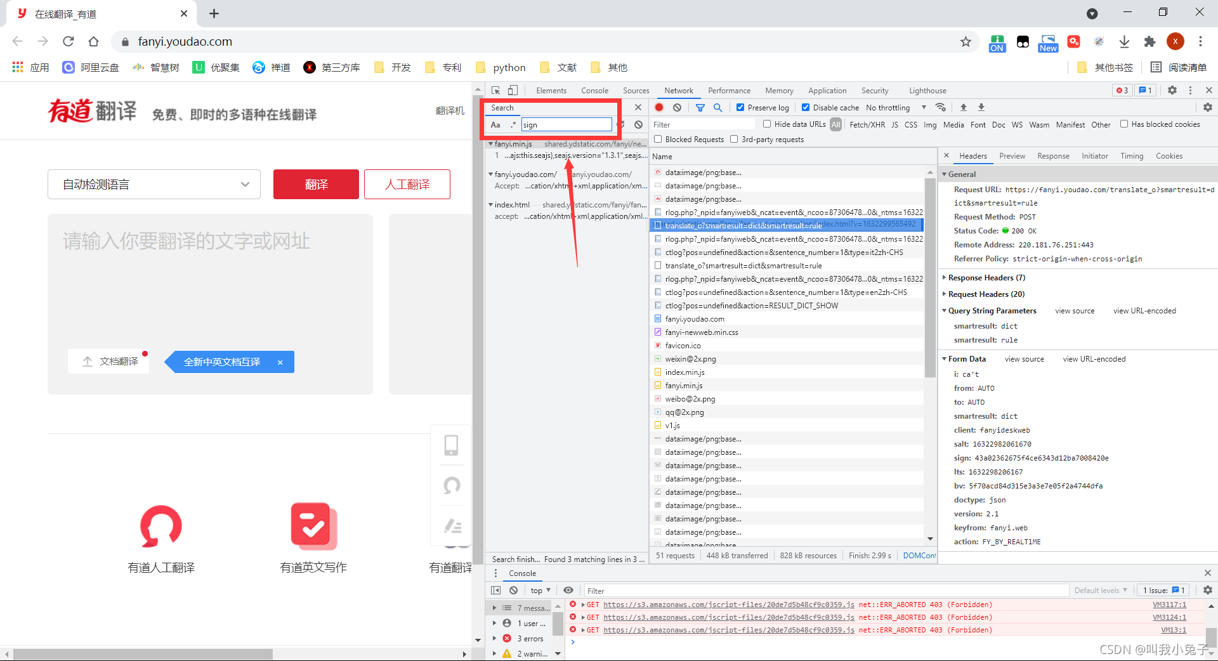Clear the network log icon
The width and height of the screenshot is (1218, 661).
point(677,107)
